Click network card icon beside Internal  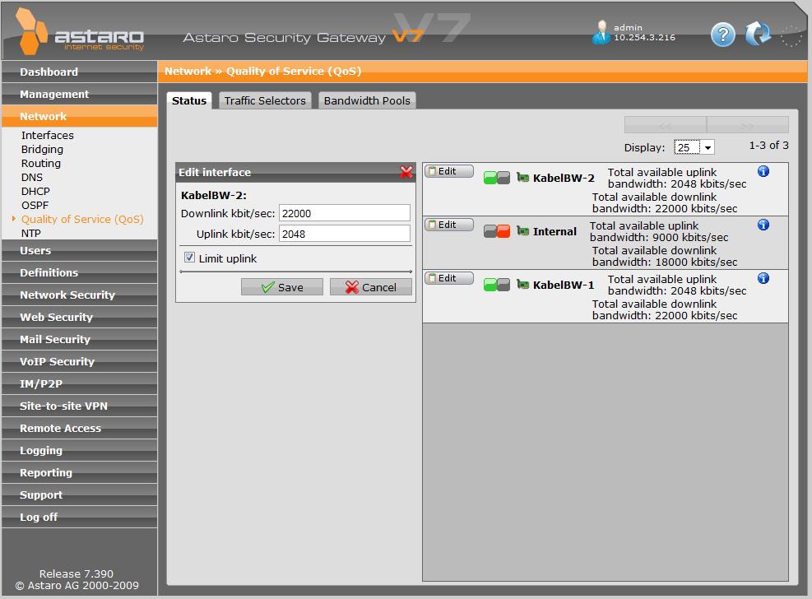point(523,231)
